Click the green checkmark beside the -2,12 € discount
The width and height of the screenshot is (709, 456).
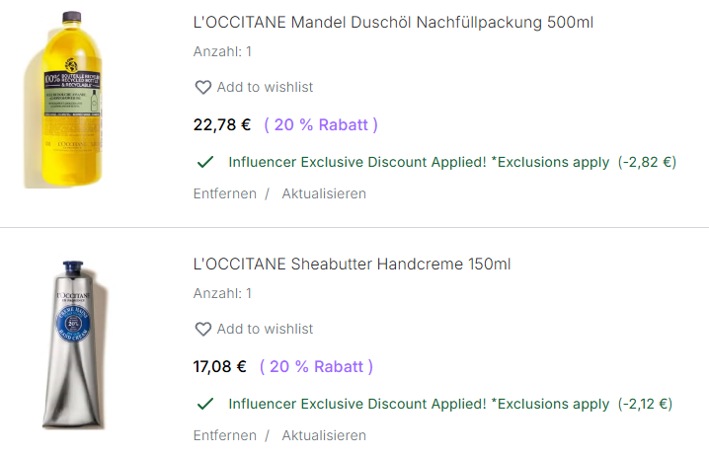[x=205, y=404]
